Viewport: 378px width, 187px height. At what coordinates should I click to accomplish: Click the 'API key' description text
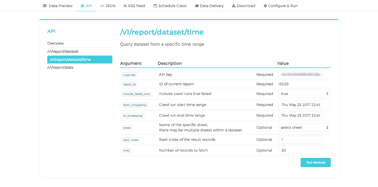(166, 74)
